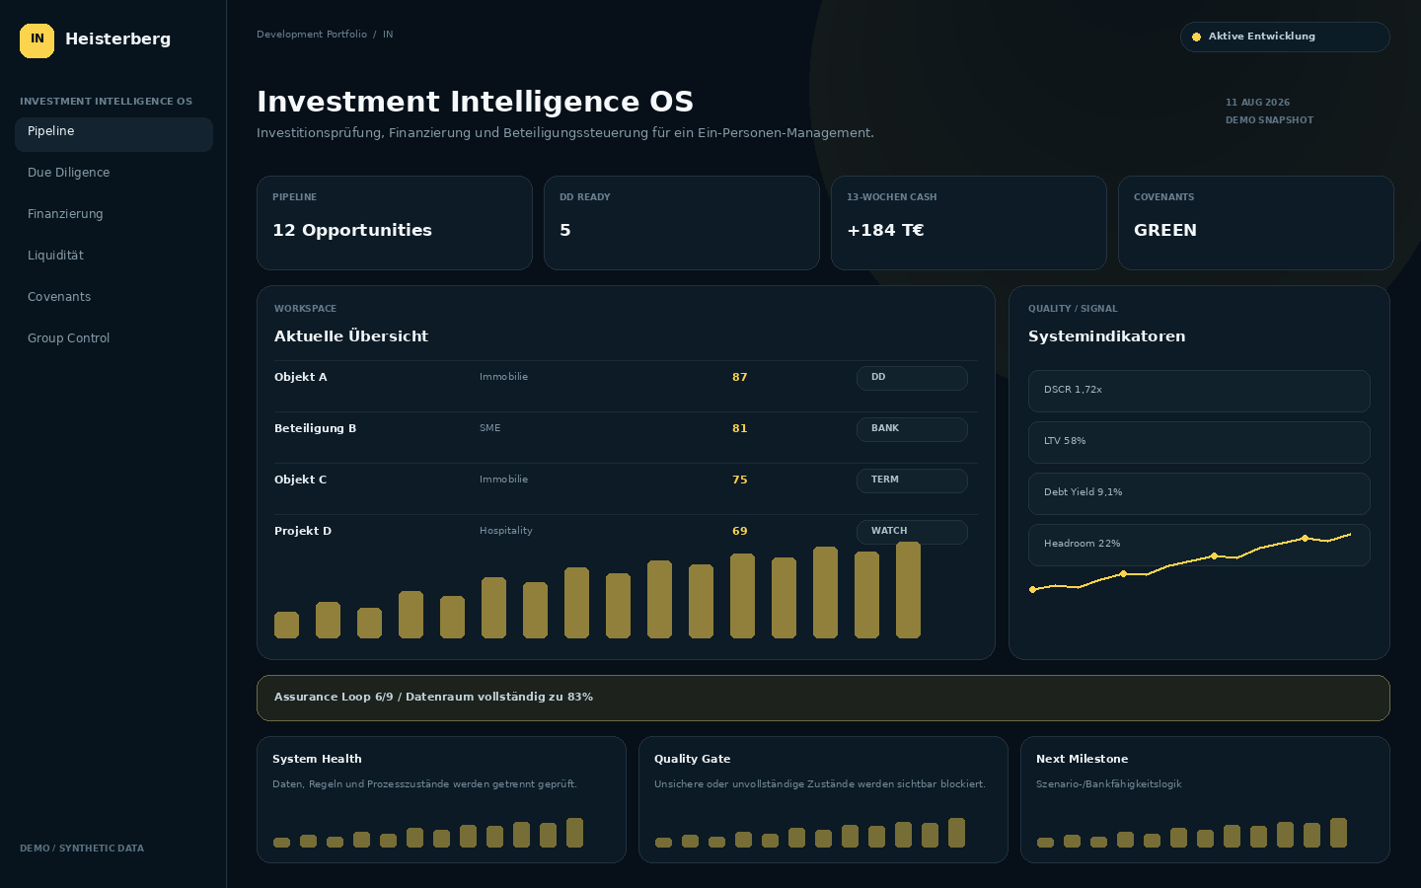
Task: Select the Debt Yield 9,1% indicator
Action: pyautogui.click(x=1199, y=493)
